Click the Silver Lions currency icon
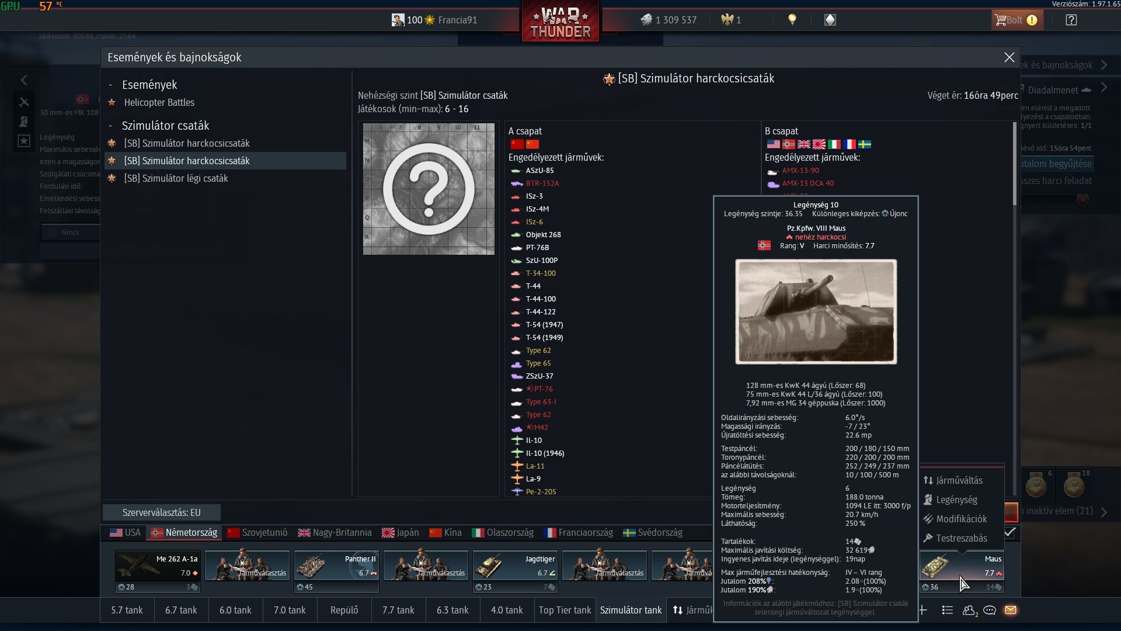The height and width of the screenshot is (631, 1121). tap(646, 20)
